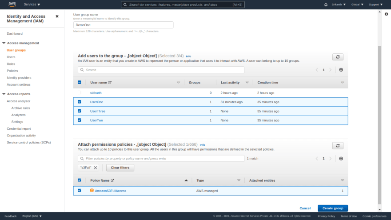Toggle select-all policies checkbox
391x220 pixels.
(79, 180)
